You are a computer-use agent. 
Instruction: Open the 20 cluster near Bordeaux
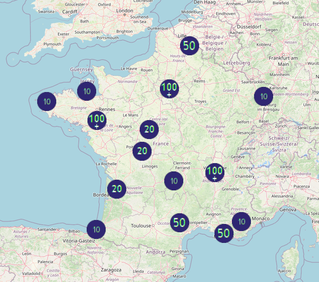(x=117, y=189)
